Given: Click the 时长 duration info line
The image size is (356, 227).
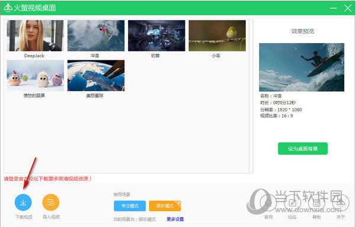Looking at the screenshot, I should tap(278, 103).
